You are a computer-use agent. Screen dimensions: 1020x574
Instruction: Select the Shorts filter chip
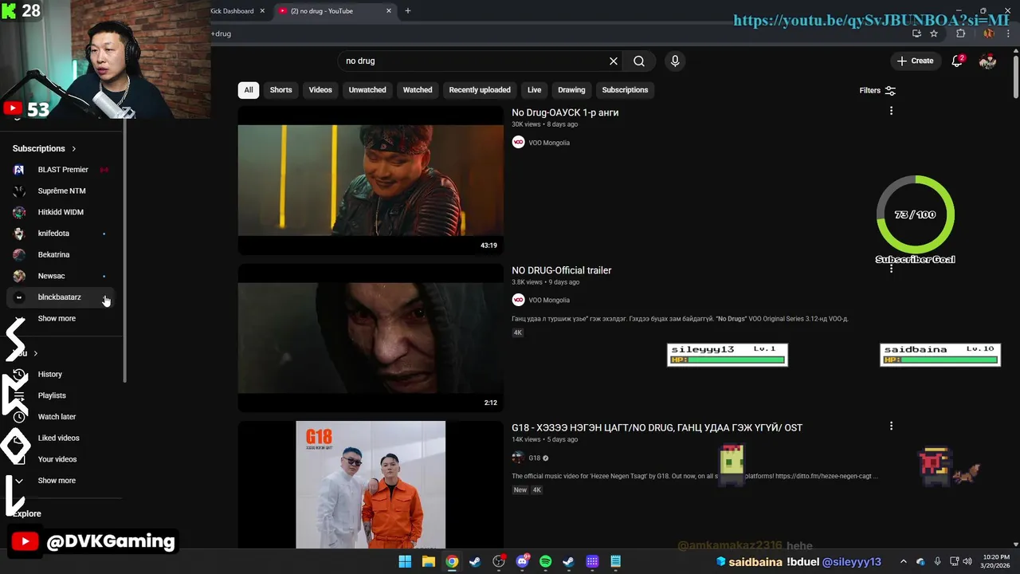pyautogui.click(x=280, y=90)
